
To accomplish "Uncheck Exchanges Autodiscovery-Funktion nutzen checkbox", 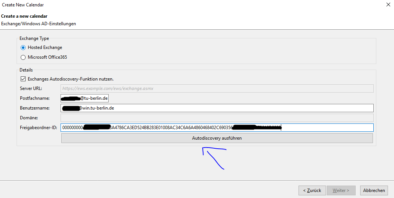I will tap(23, 79).
